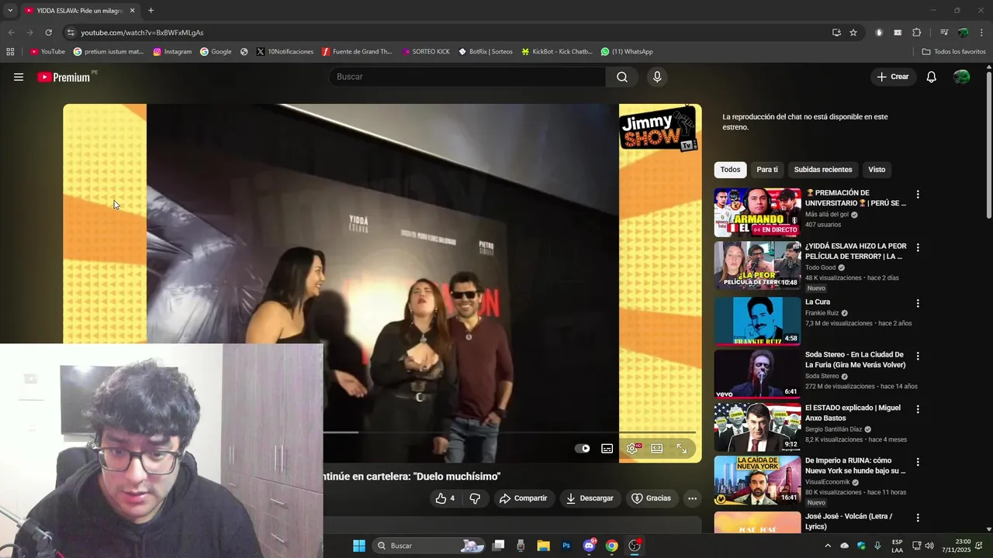
Task: Select the Para ti filter chip
Action: (767, 170)
